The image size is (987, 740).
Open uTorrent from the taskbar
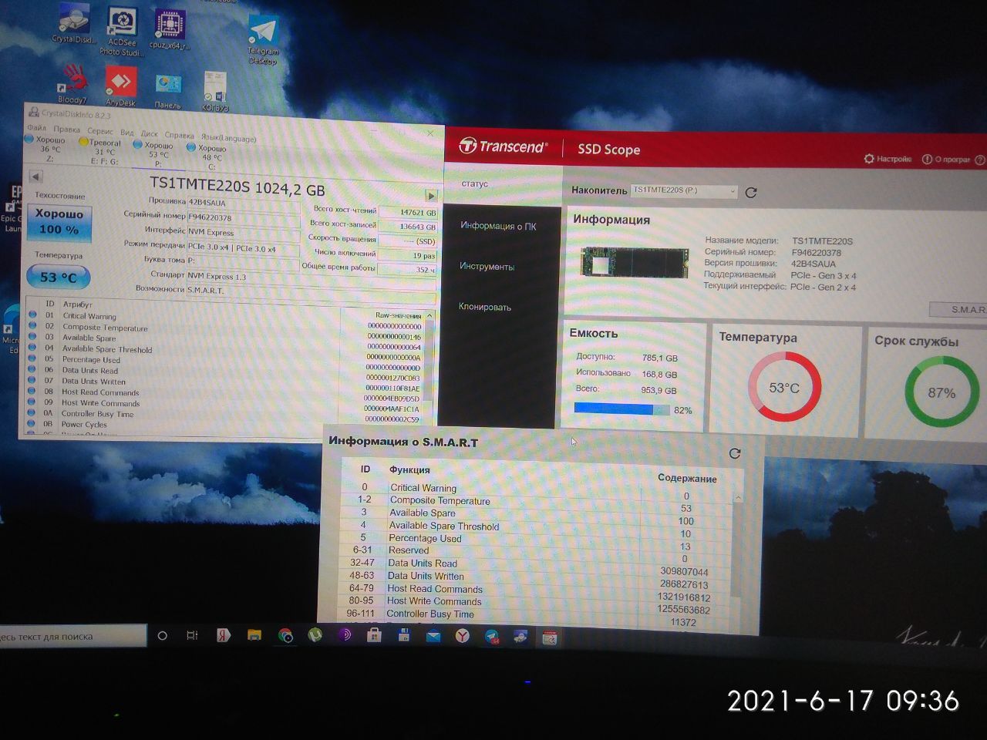(x=315, y=636)
